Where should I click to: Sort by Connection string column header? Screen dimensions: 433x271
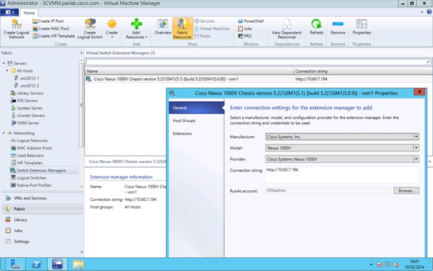[363, 71]
